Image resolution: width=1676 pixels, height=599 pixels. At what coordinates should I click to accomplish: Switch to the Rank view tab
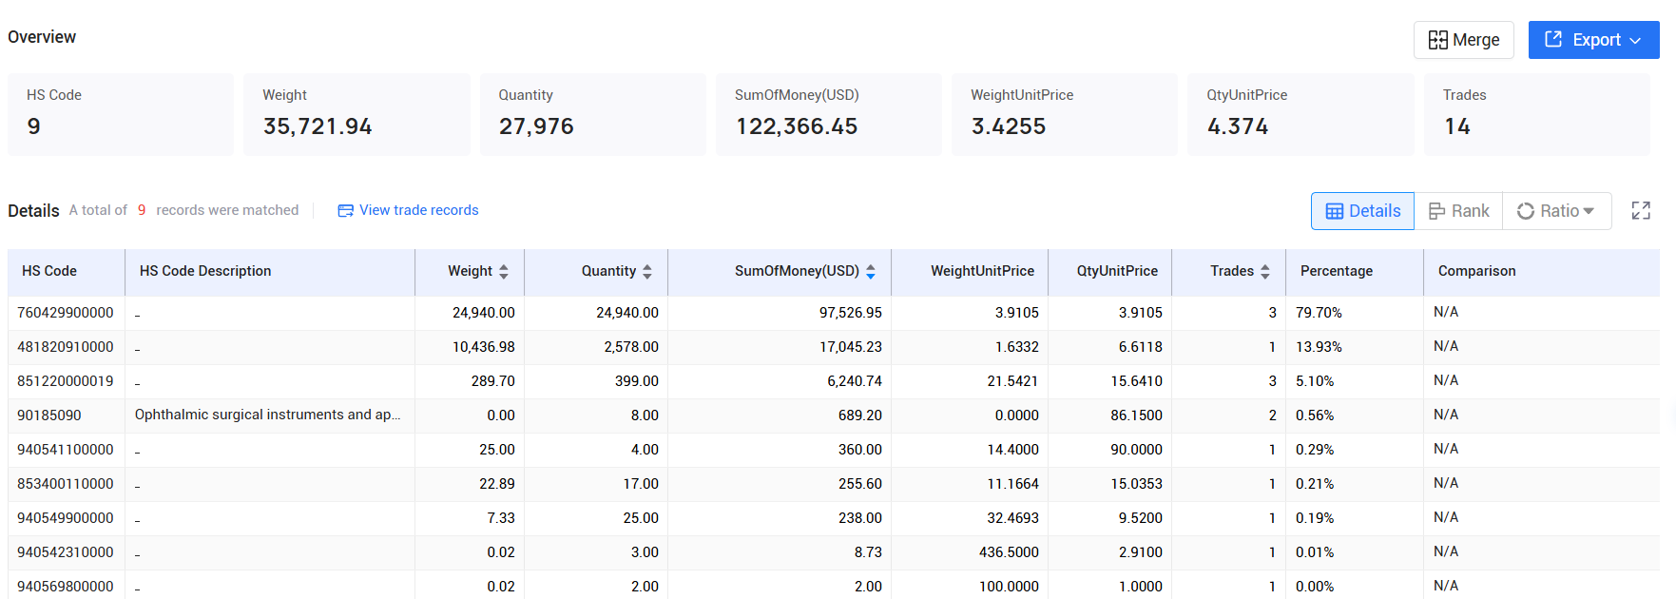point(1458,211)
